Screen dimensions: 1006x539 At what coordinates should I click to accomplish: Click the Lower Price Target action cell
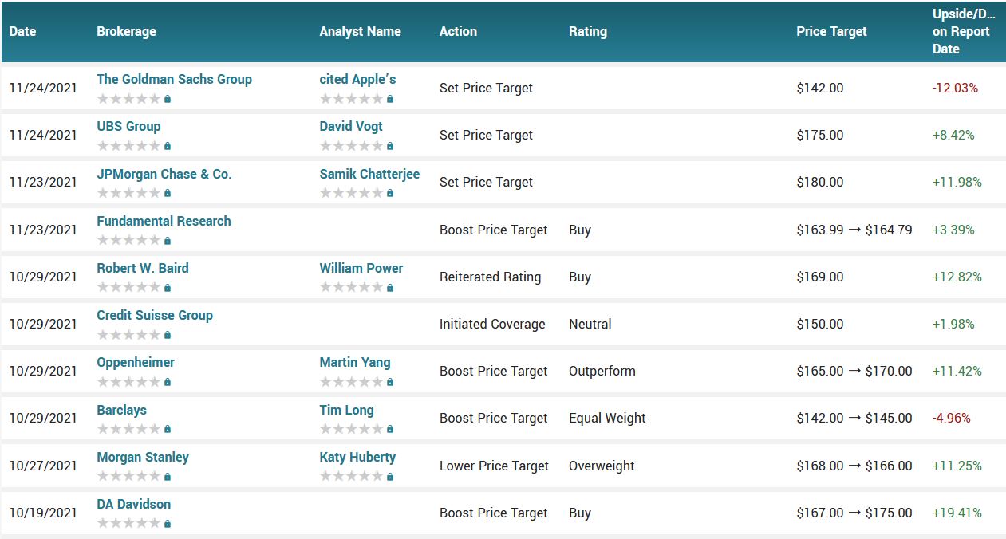[x=494, y=466]
